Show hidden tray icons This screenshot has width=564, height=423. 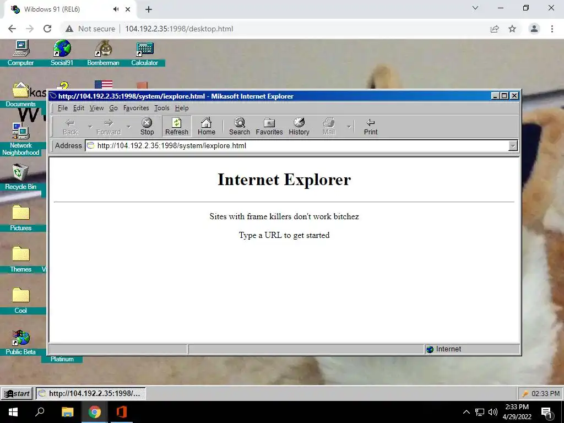pyautogui.click(x=466, y=412)
